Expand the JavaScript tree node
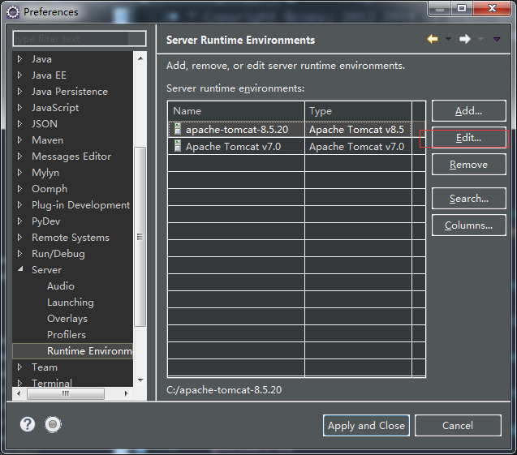Screen dimensions: 517x455 [x=19, y=107]
